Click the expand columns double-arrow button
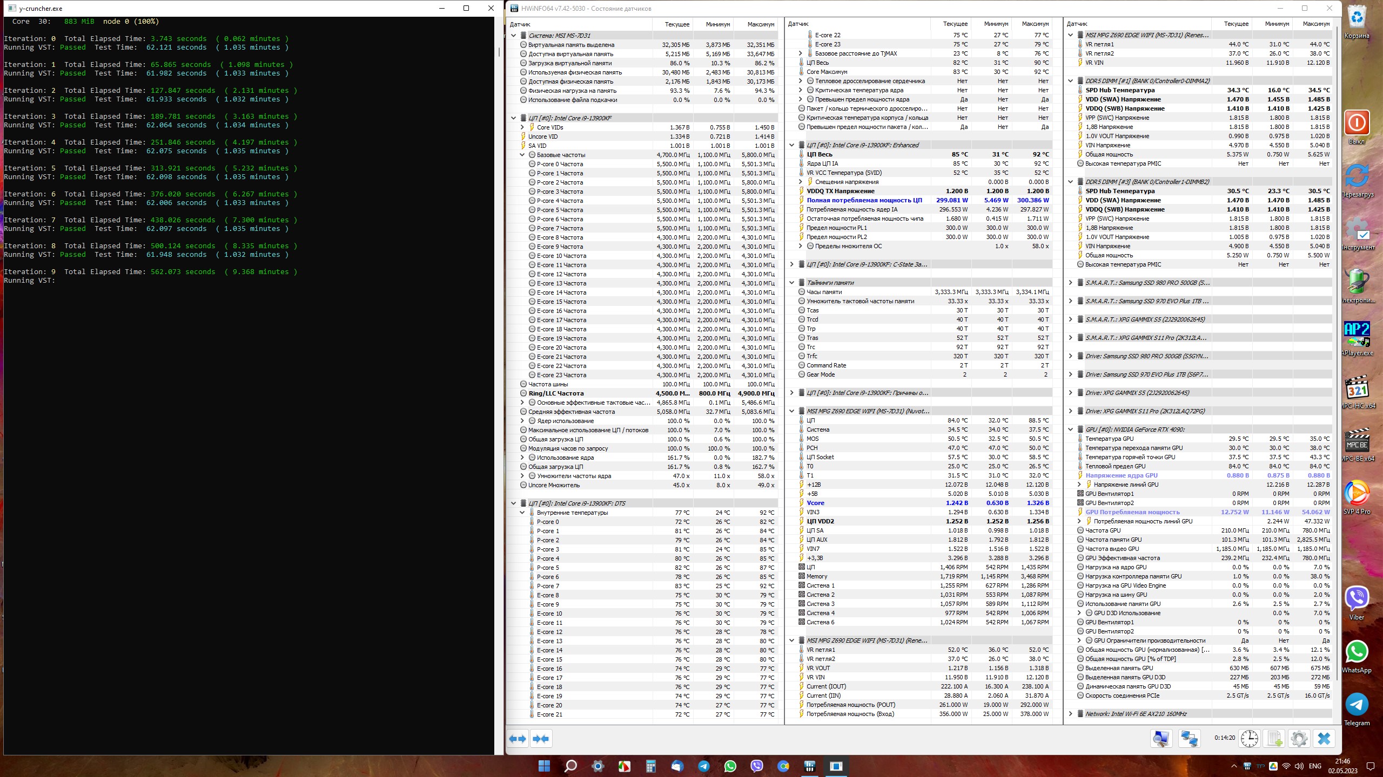 (518, 739)
